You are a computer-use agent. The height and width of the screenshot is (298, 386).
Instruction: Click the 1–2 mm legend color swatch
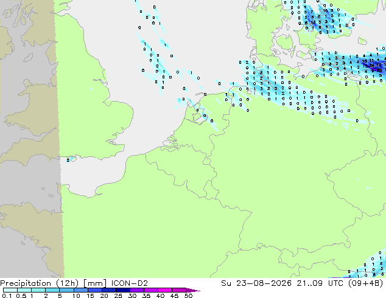[38, 290]
